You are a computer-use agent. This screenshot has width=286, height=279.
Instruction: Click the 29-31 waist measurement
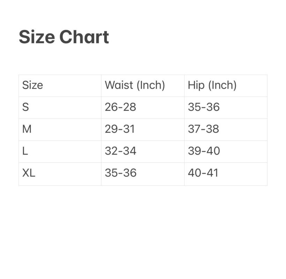pyautogui.click(x=120, y=129)
